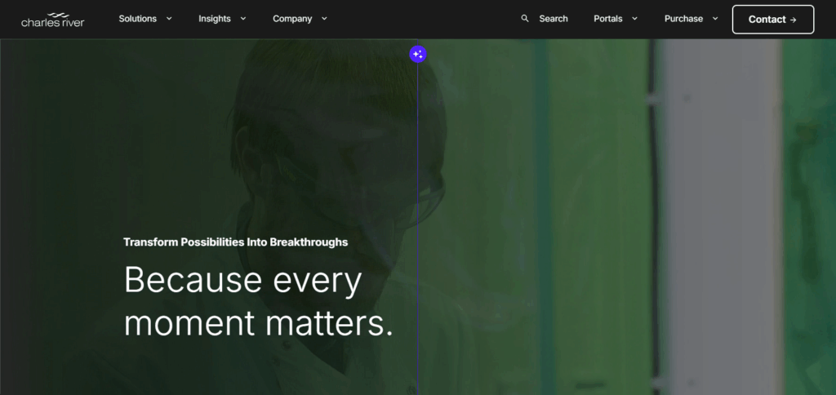Open the Purchase menu

[683, 19]
